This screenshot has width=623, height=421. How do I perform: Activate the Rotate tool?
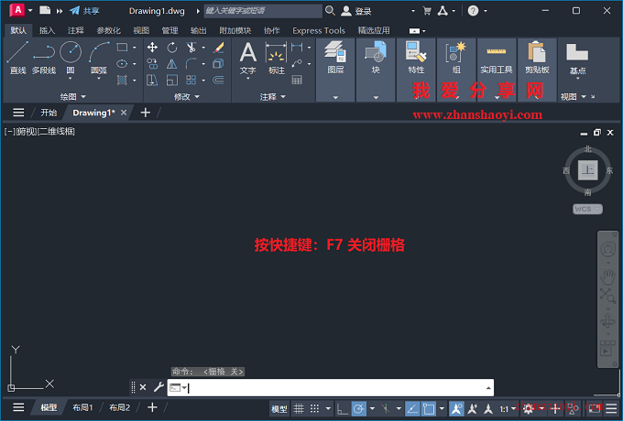171,48
